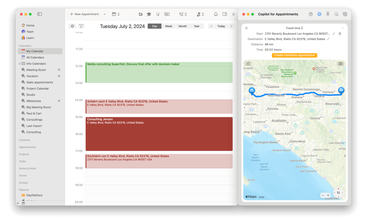Reset map orientation with the compass N icon

click(338, 192)
